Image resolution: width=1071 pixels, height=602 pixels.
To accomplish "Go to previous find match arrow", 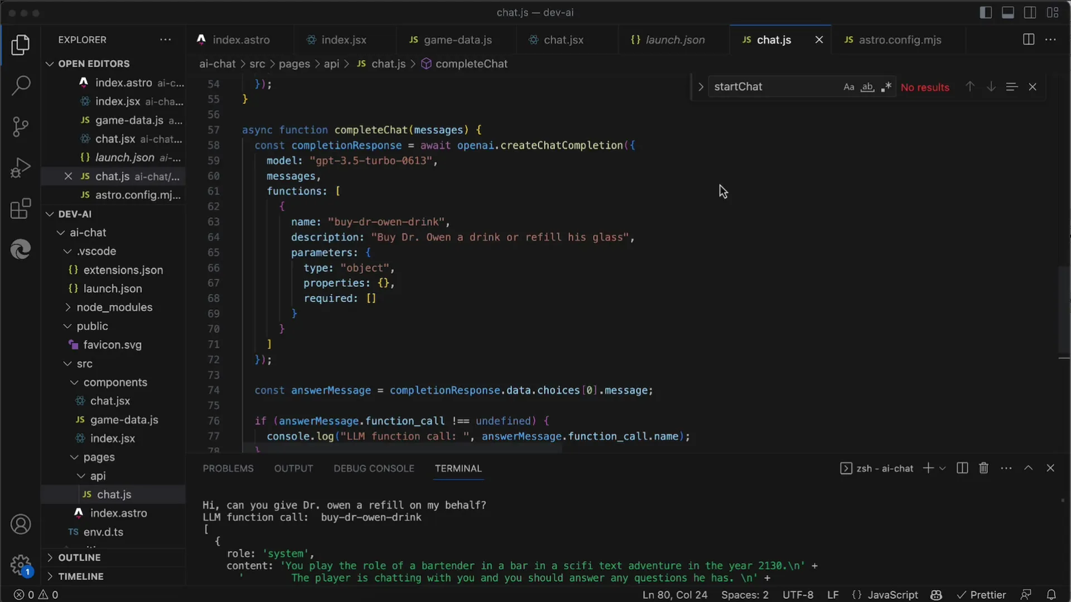I will coord(970,87).
